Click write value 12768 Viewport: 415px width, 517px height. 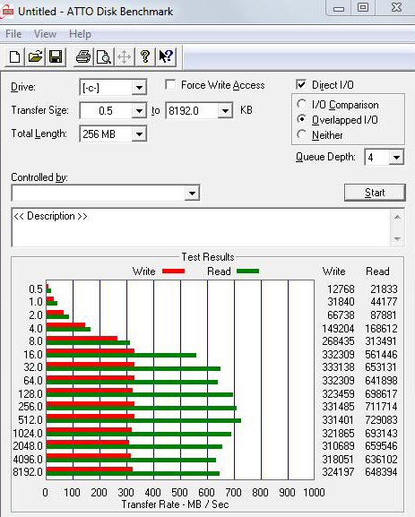[x=341, y=289]
